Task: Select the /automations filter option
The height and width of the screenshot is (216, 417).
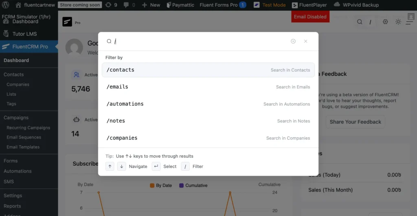Action: (x=208, y=104)
